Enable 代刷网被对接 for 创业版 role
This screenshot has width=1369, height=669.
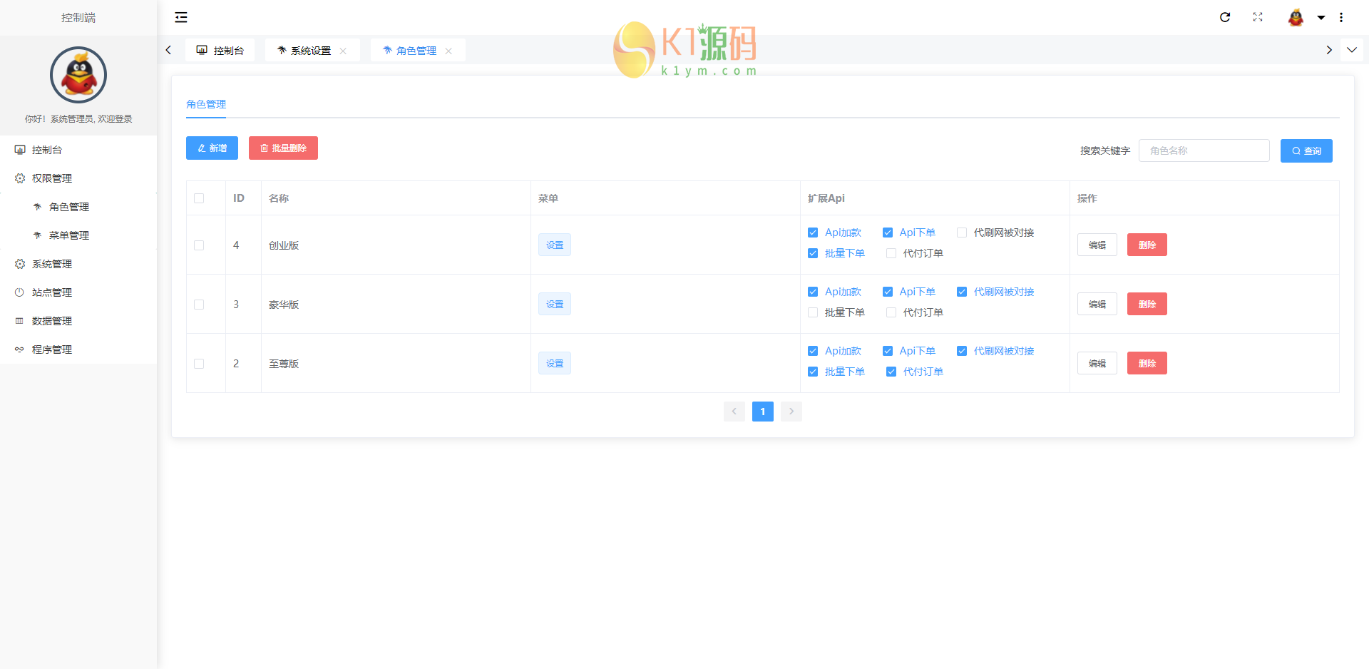click(x=962, y=233)
